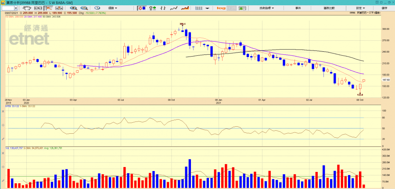Viewport: 395px width, 189px height.
Task: Switch to bar (OHLC) chart type
Action: pos(163,8)
